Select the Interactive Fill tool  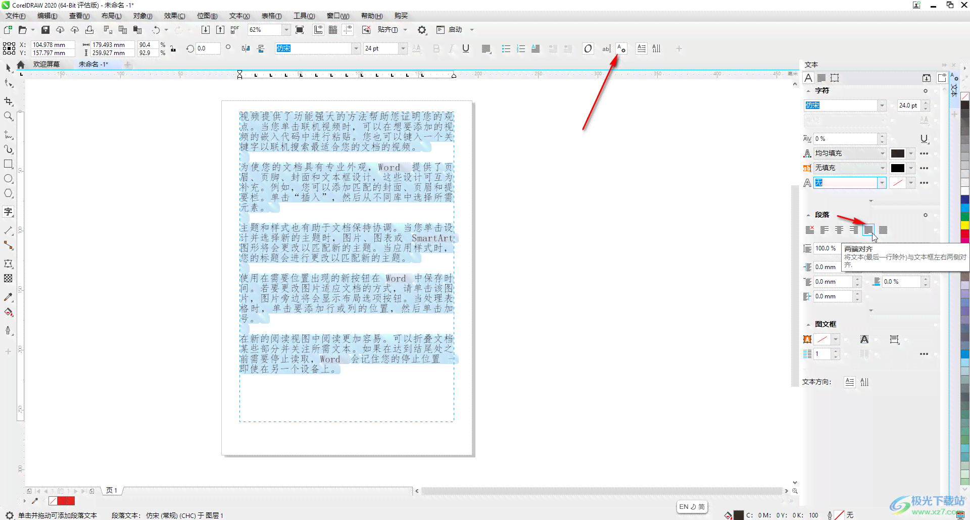click(9, 312)
